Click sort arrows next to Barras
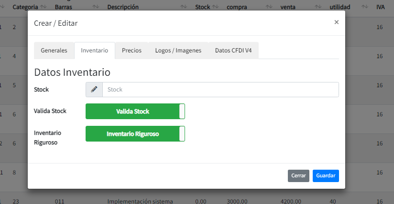The image size is (394, 204). (x=95, y=7)
